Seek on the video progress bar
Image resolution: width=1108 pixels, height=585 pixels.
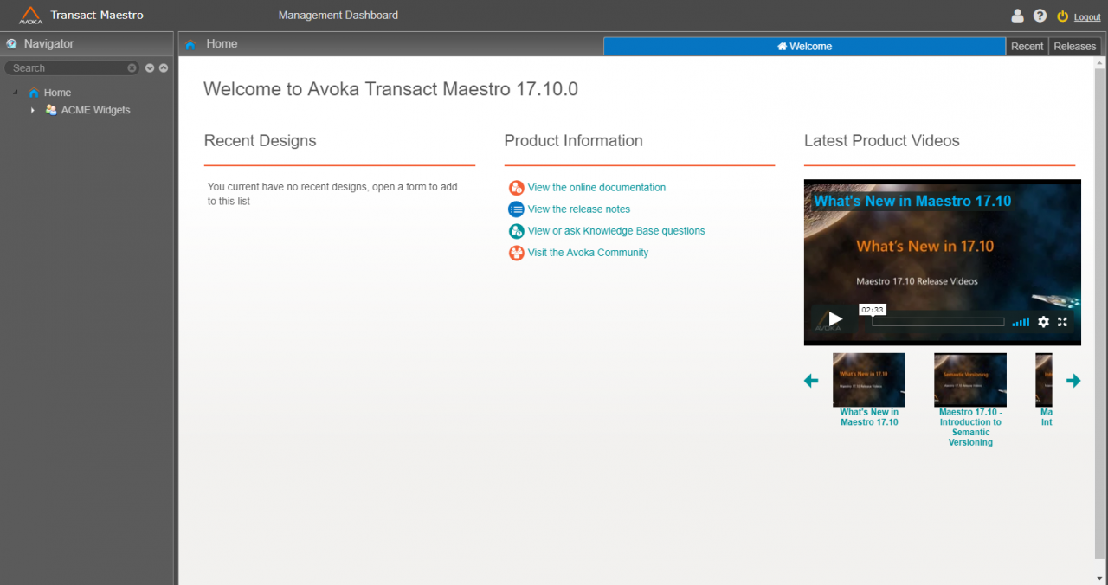[x=937, y=322]
